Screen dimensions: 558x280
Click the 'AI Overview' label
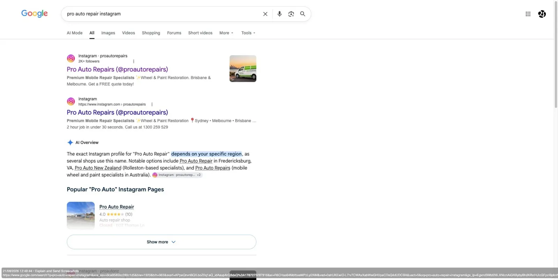[87, 142]
